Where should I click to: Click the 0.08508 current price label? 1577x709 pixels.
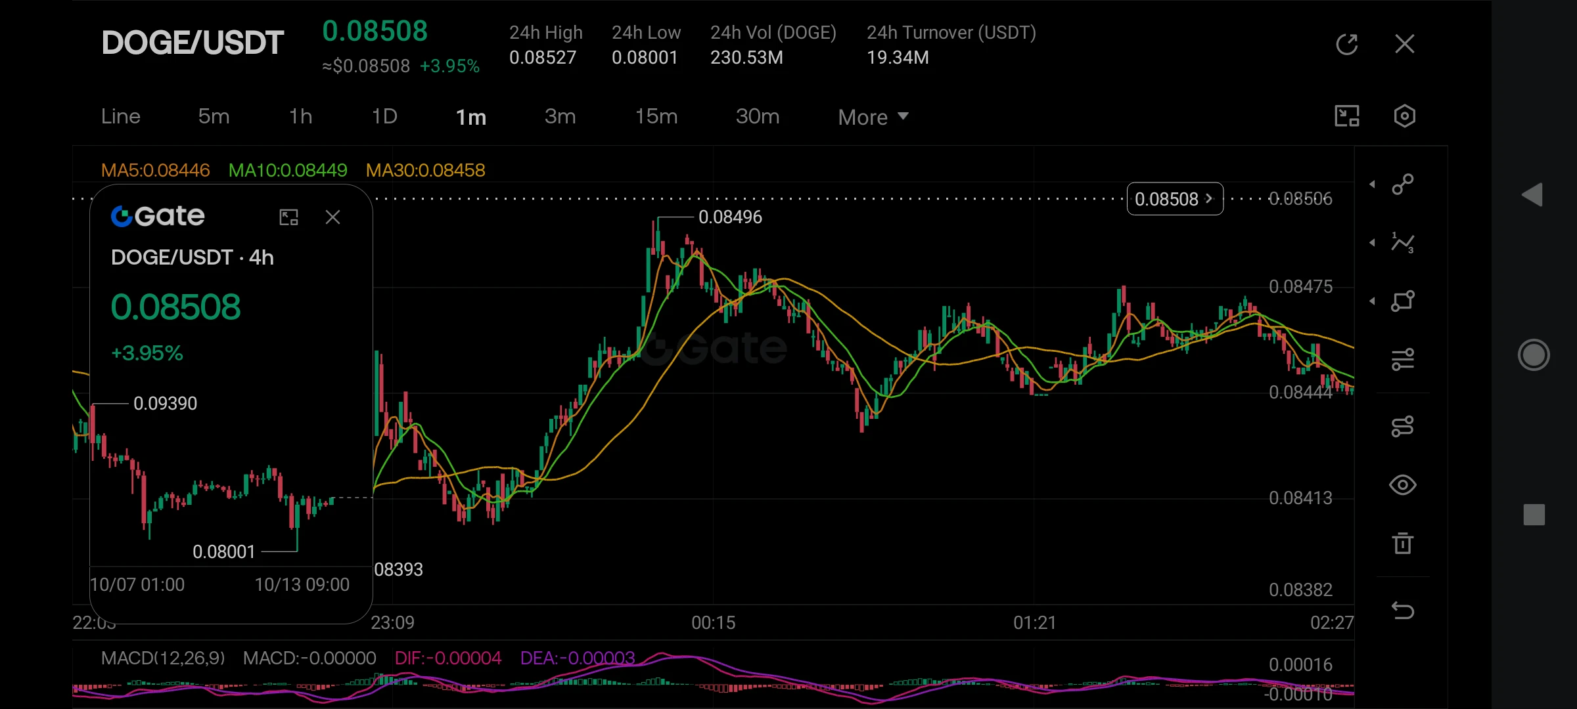[x=1175, y=199]
